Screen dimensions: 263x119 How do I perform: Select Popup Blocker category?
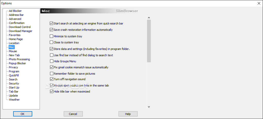click(18, 63)
